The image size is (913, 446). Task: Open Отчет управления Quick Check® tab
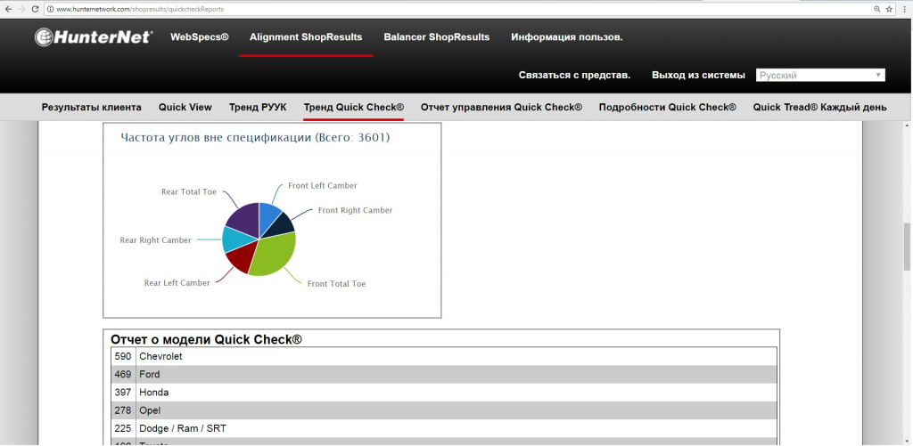pyautogui.click(x=501, y=108)
